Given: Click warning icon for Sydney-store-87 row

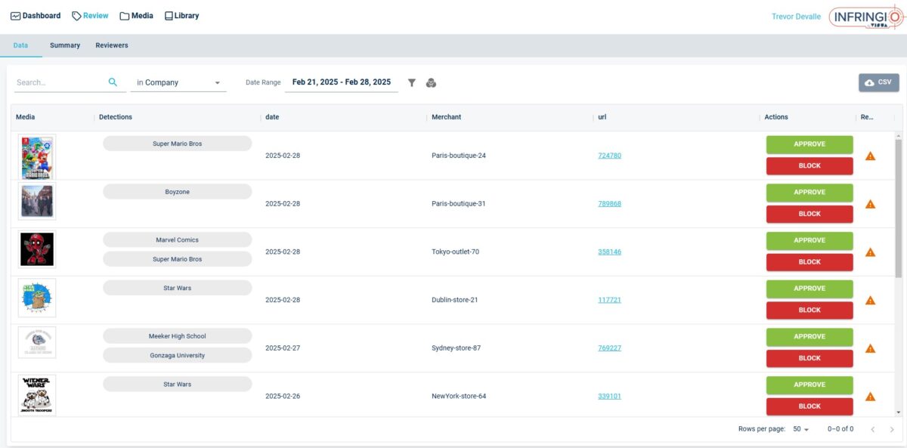Looking at the screenshot, I should click(870, 348).
